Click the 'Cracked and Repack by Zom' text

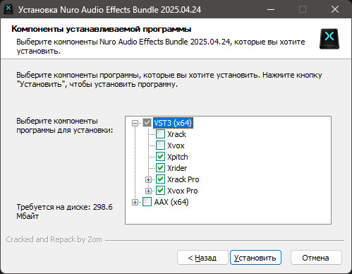(x=54, y=239)
